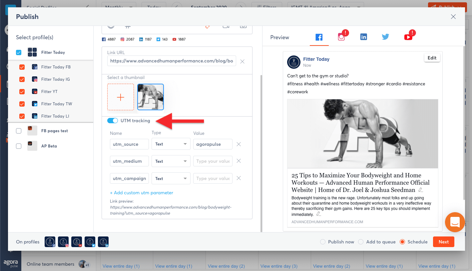Add a custom utm parameter
472x271 pixels.
click(142, 193)
